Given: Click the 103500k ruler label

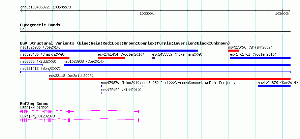Looking at the screenshot, I should pos(147,13).
